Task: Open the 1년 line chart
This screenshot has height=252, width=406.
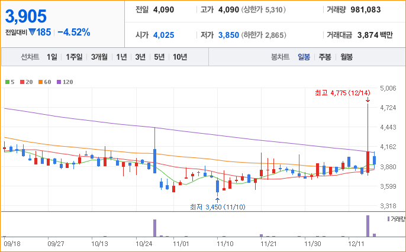Action: coord(121,57)
